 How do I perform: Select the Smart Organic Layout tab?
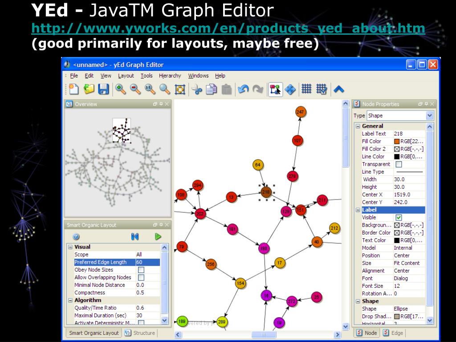[x=94, y=333]
